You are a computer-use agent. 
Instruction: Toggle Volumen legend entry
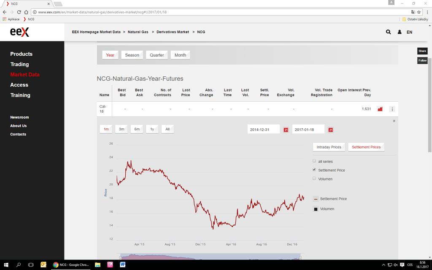coord(324,209)
